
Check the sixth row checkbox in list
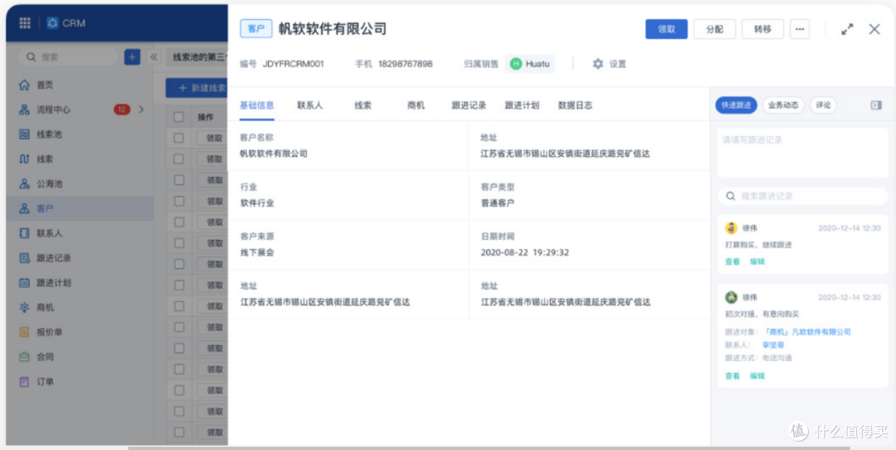[179, 243]
